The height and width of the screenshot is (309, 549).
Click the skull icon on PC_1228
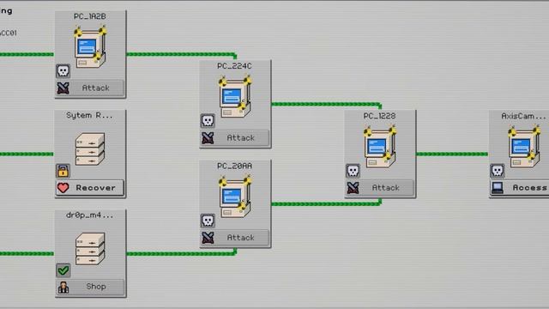(x=353, y=171)
